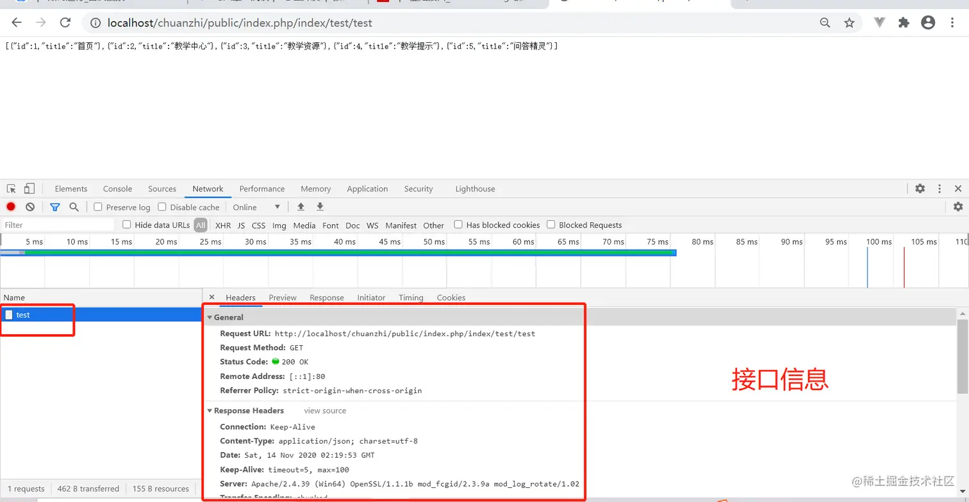This screenshot has height=502, width=969.
Task: Switch to the Performance panel
Action: tap(262, 189)
